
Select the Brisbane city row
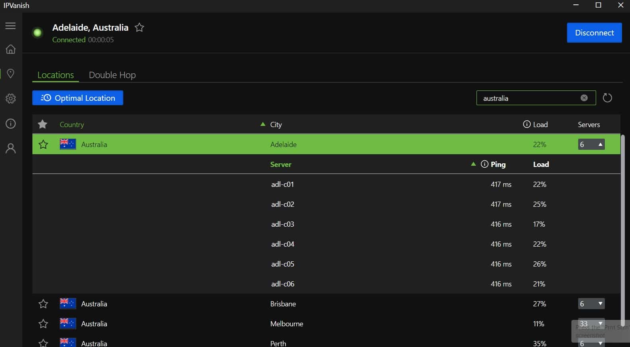[x=326, y=304]
